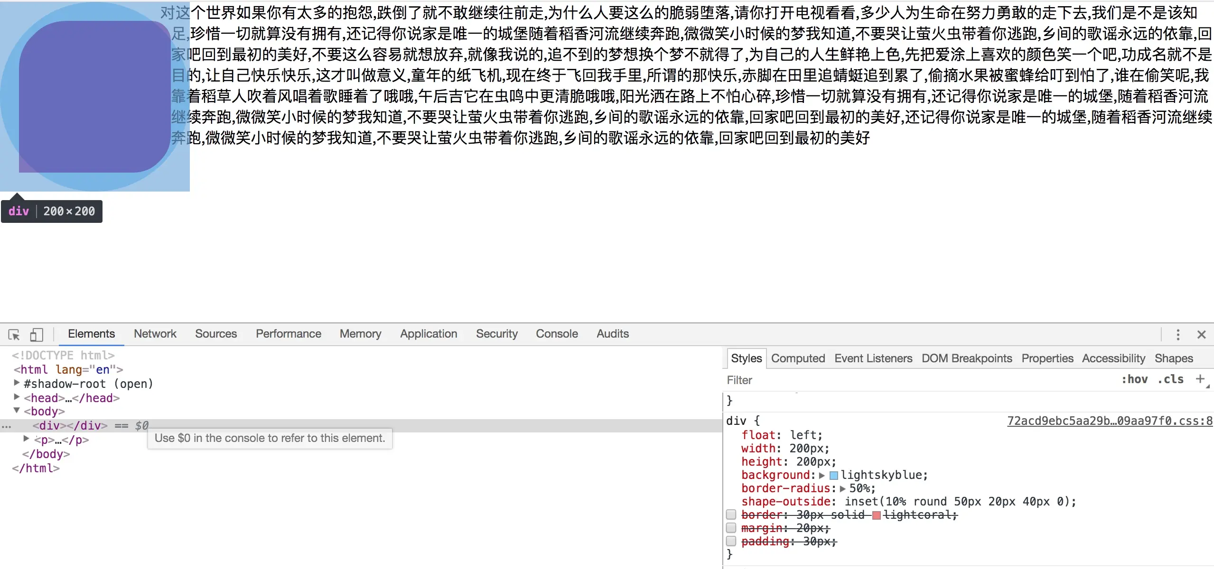
Task: Expand the border-radius shorthand triangle
Action: pyautogui.click(x=843, y=488)
